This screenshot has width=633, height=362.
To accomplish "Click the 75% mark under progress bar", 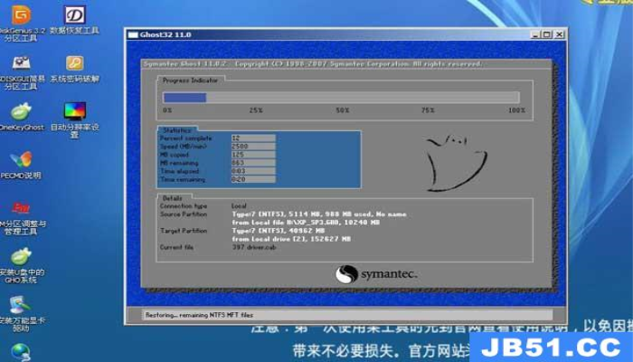I will click(428, 110).
